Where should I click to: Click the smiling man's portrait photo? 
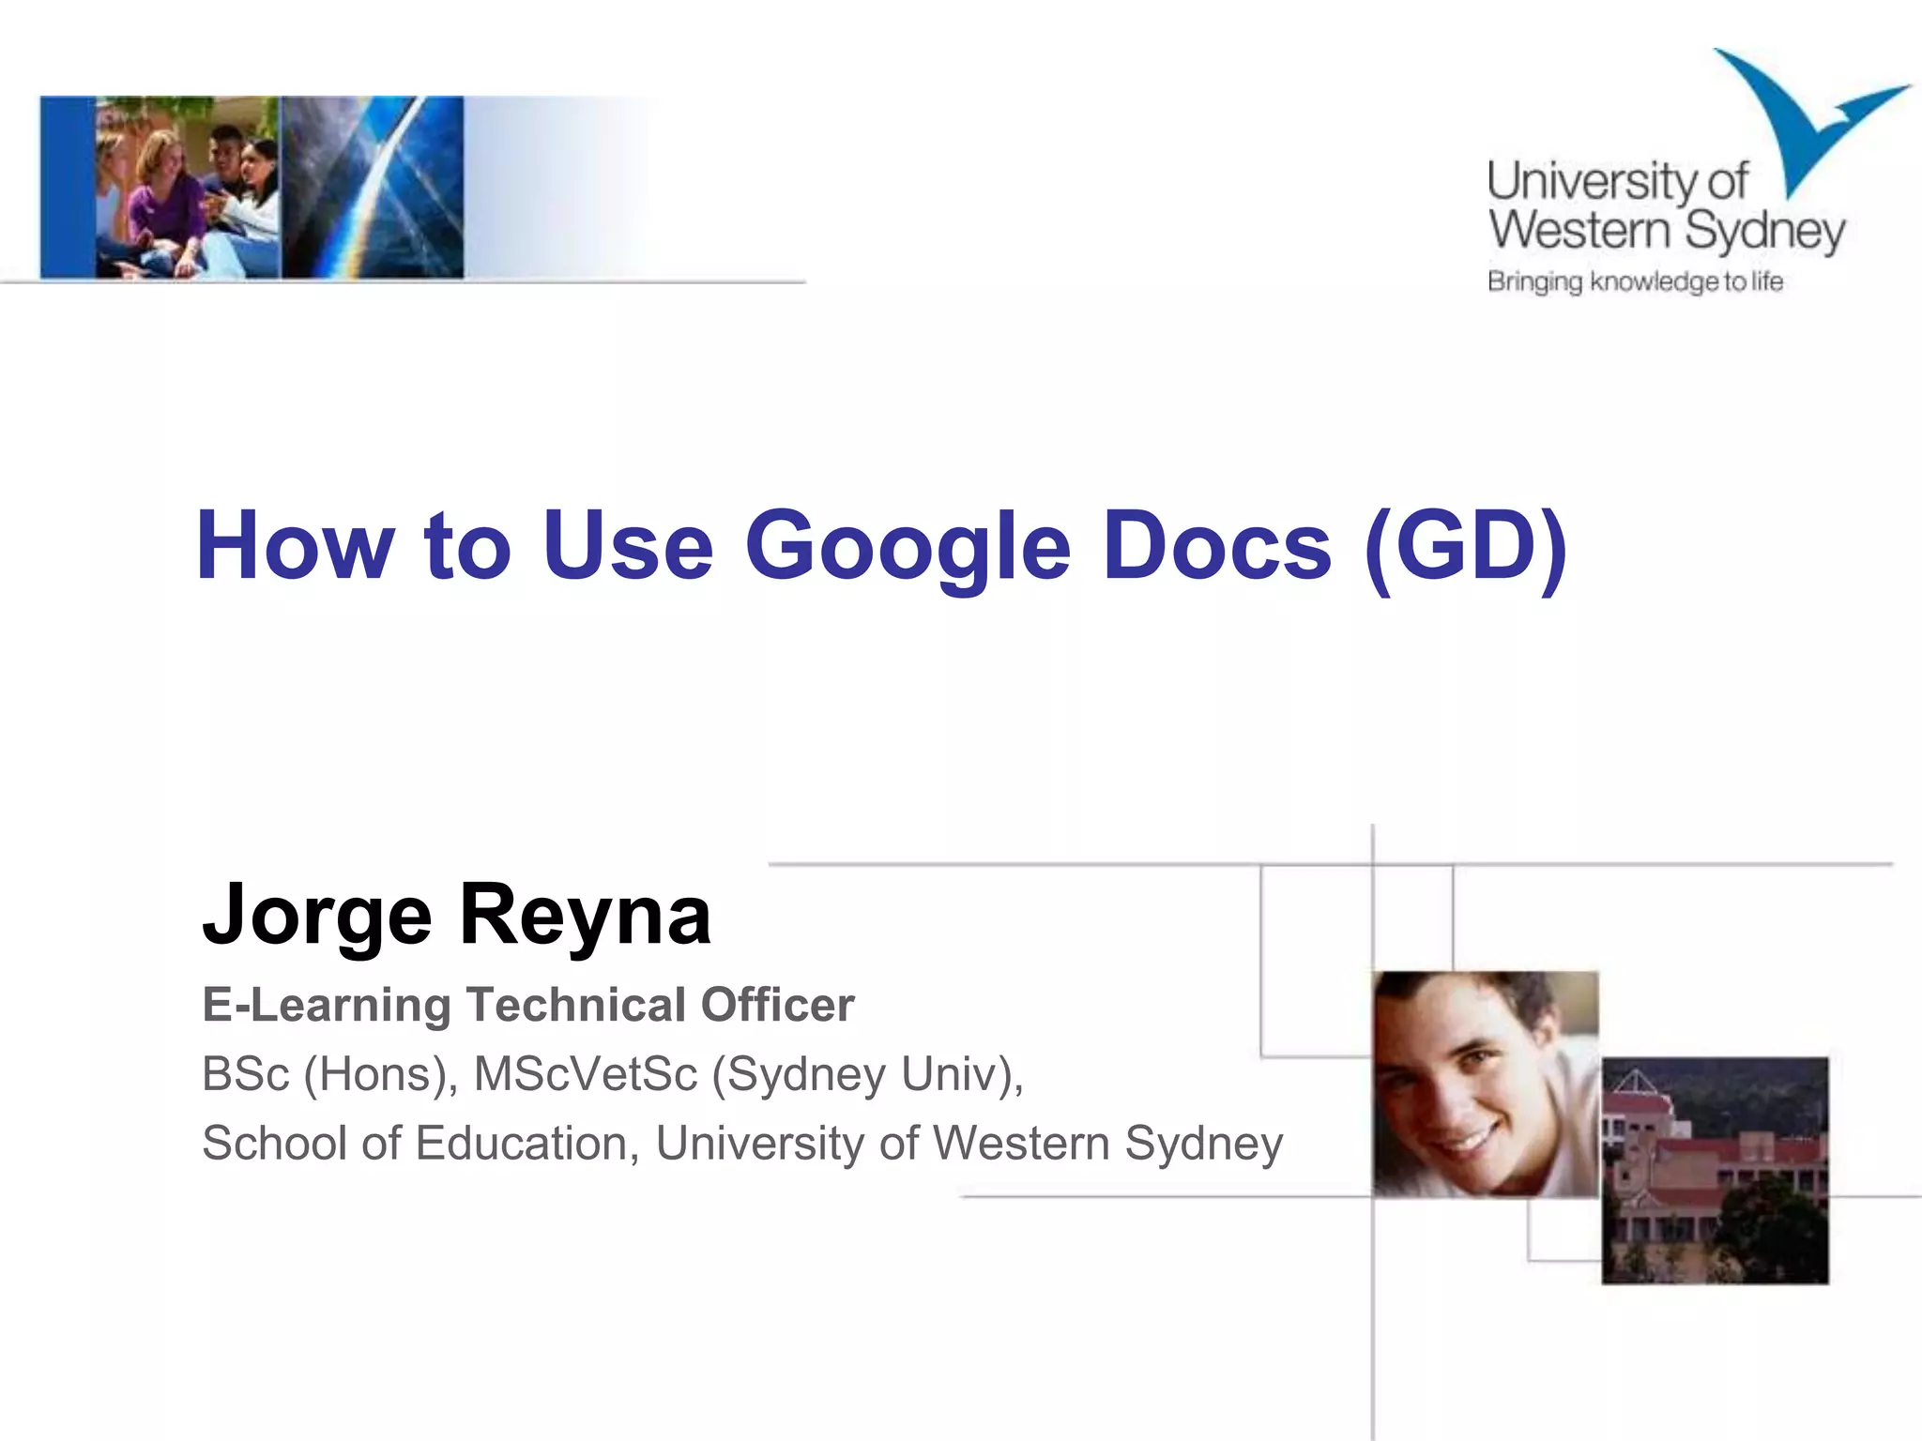pyautogui.click(x=1485, y=1084)
